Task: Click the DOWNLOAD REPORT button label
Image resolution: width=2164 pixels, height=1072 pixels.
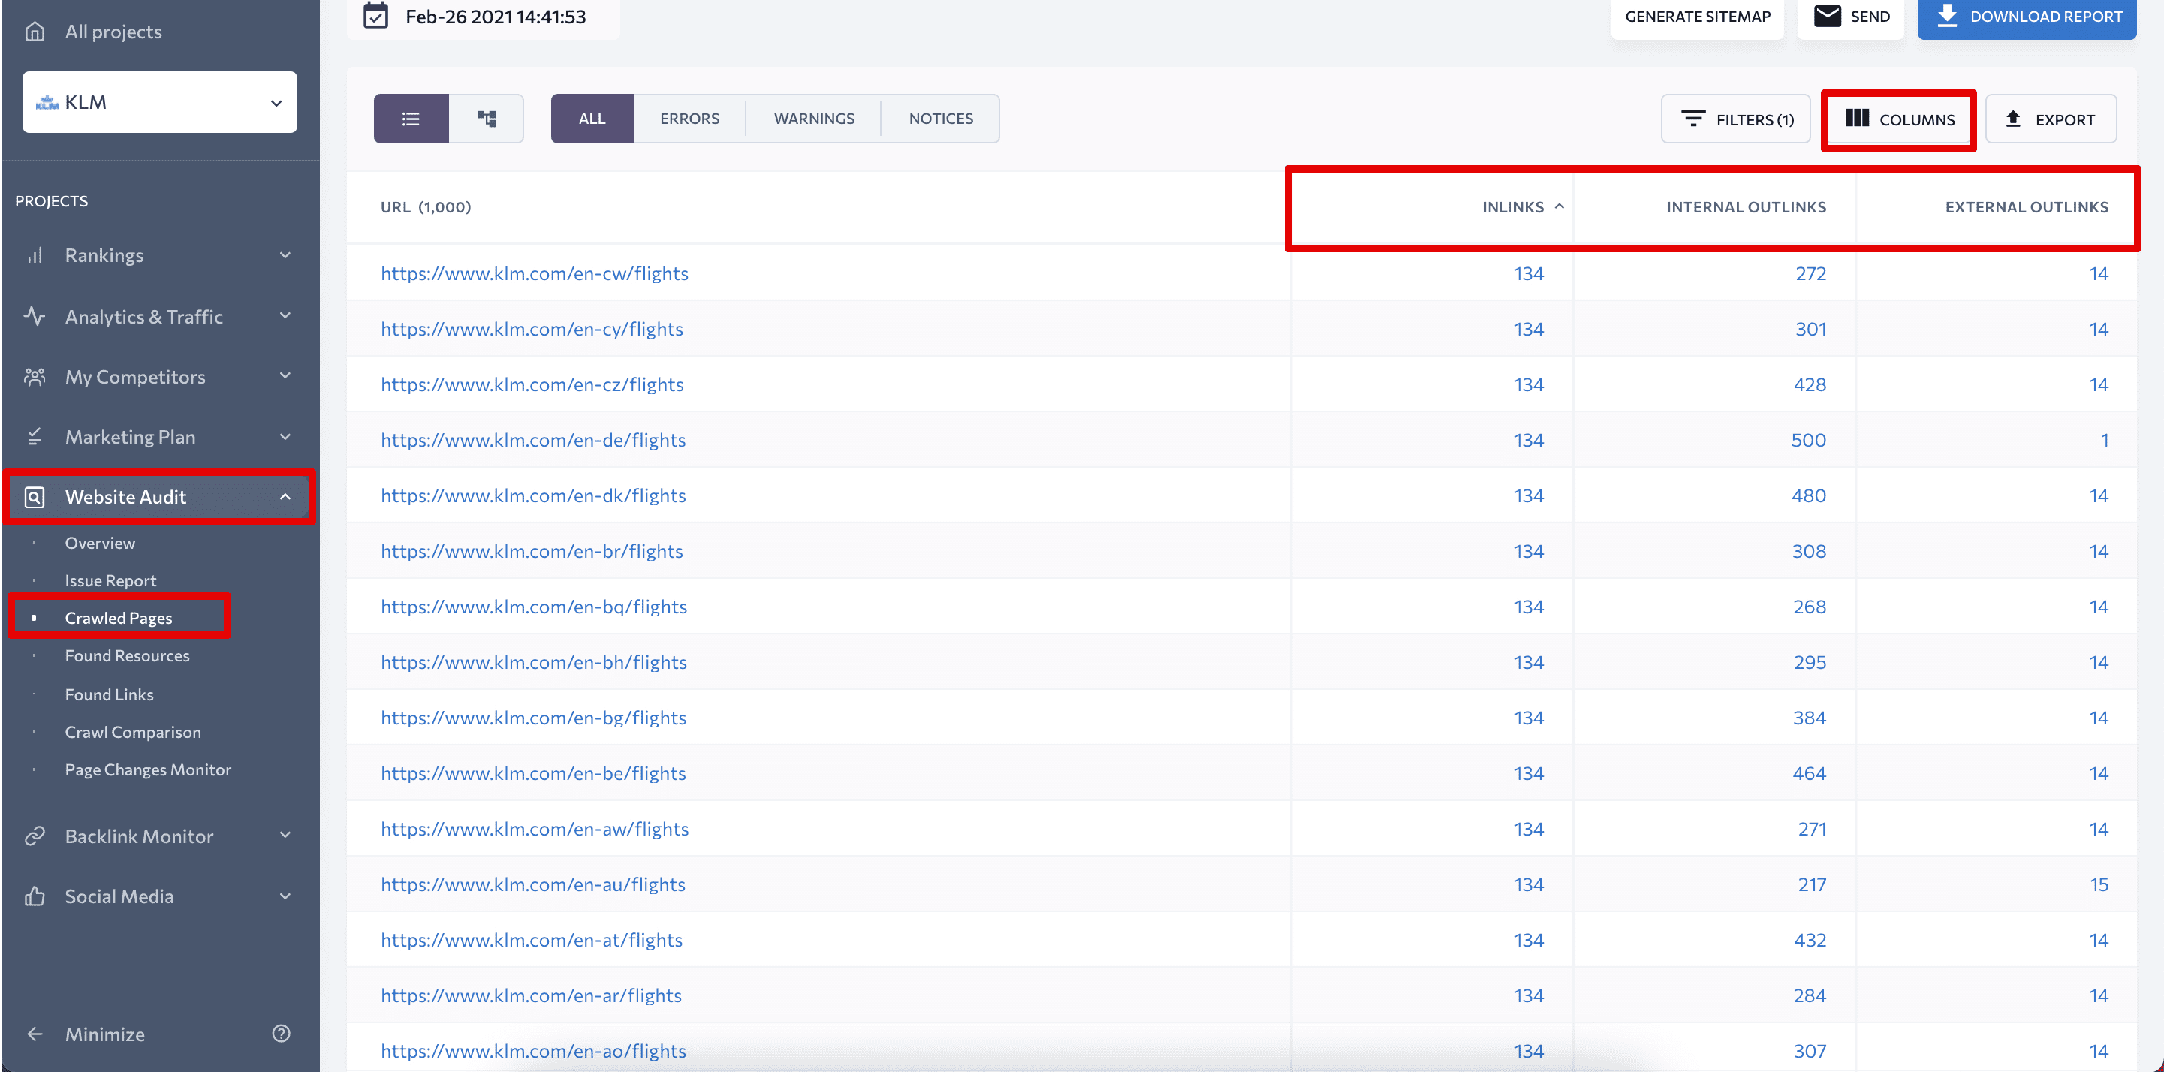Action: tap(2046, 16)
